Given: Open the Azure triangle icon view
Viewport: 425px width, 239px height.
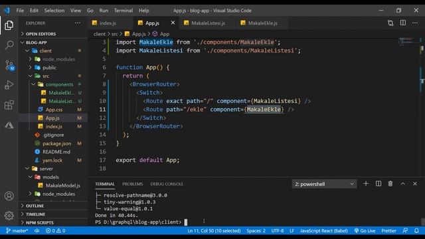Looking at the screenshot, I should [9, 125].
